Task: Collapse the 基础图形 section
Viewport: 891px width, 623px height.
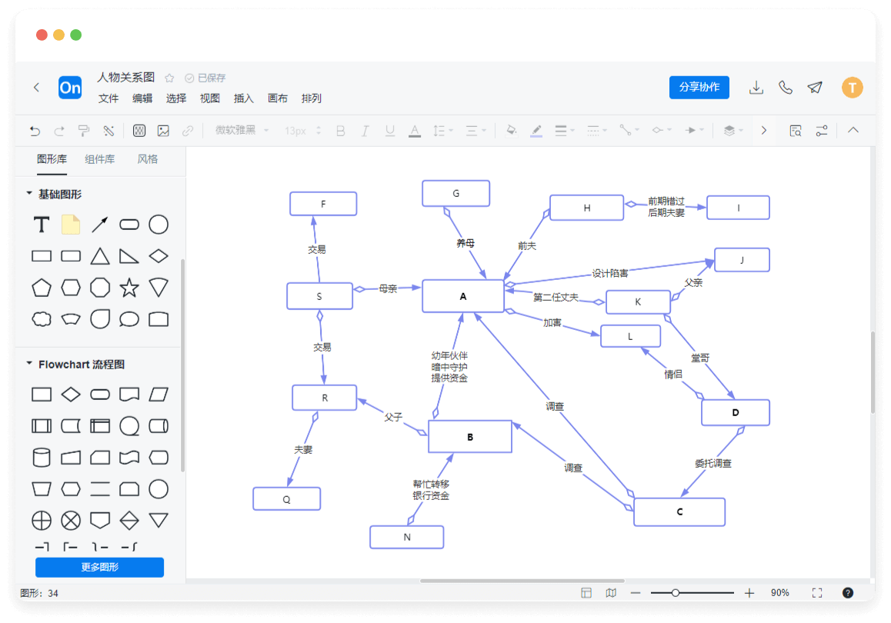Action: click(29, 194)
